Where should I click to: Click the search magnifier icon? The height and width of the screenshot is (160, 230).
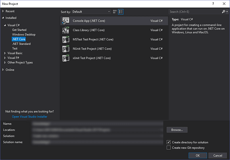223,12
